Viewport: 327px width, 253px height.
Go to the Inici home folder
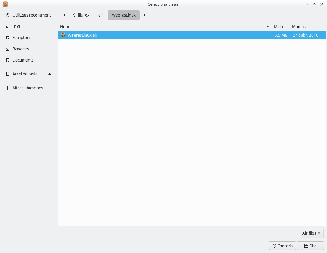pyautogui.click(x=30, y=26)
